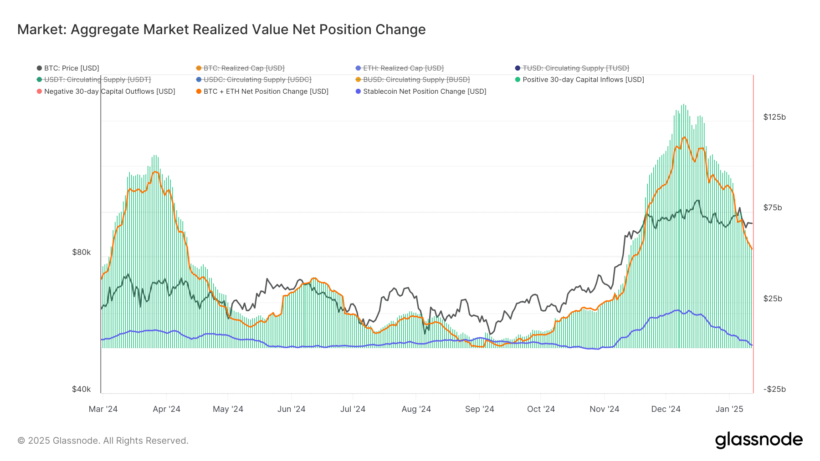Click the Sep '24 x-axis label
820x461 pixels.
(x=479, y=409)
